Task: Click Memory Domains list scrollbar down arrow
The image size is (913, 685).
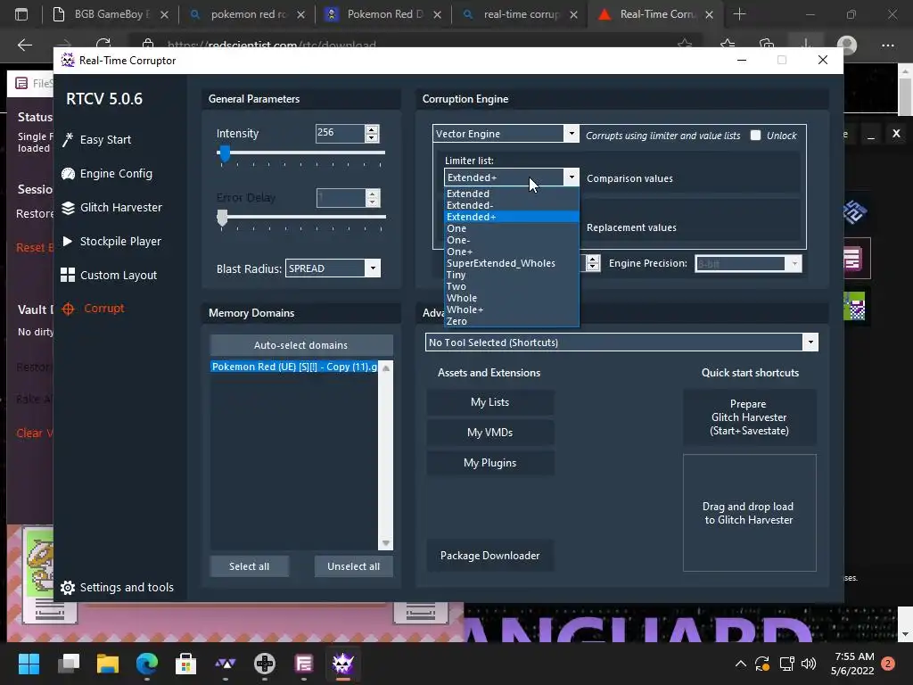Action: click(x=385, y=543)
